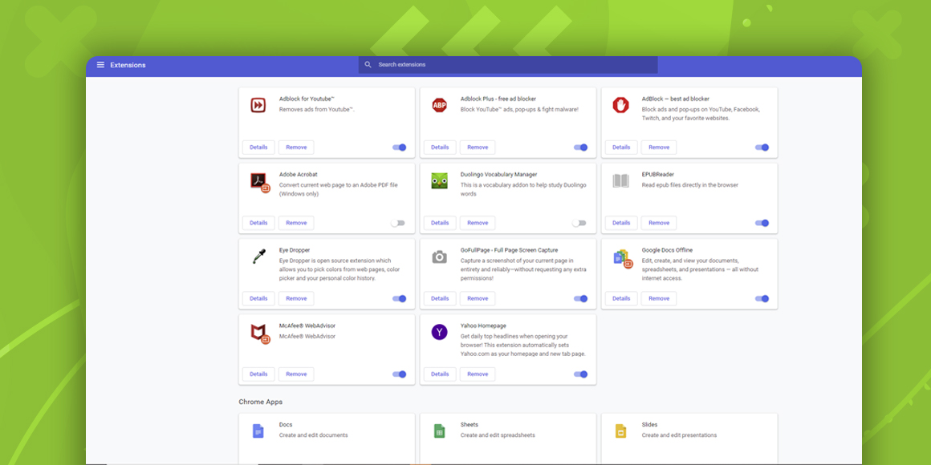The width and height of the screenshot is (931, 465).
Task: Click the search magnifier icon
Action: (x=368, y=65)
